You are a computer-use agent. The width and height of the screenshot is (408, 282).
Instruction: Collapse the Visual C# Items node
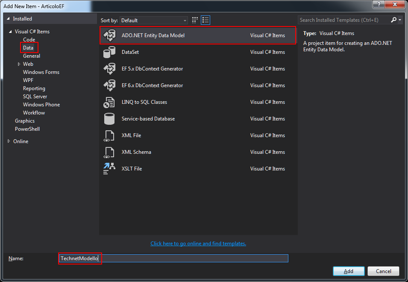(10, 32)
